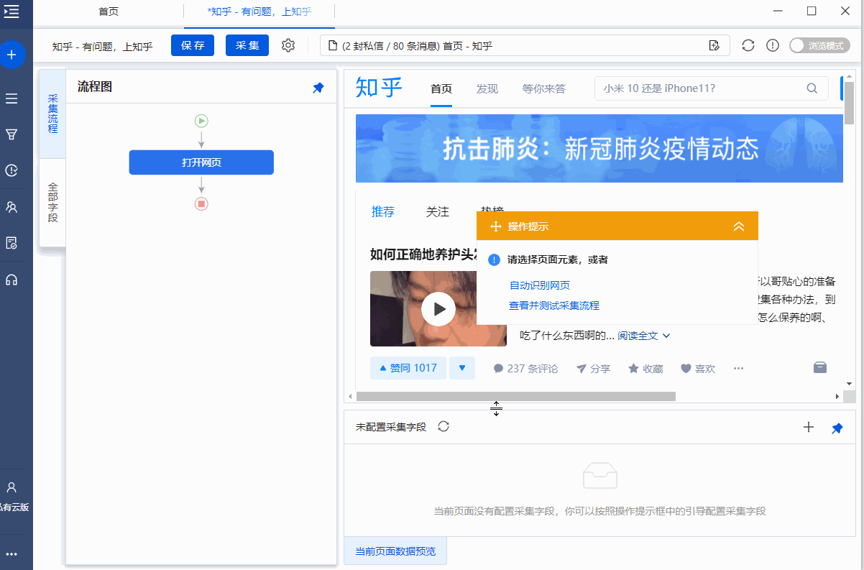Click the 保存 save button
The width and height of the screenshot is (864, 570).
[x=193, y=45]
